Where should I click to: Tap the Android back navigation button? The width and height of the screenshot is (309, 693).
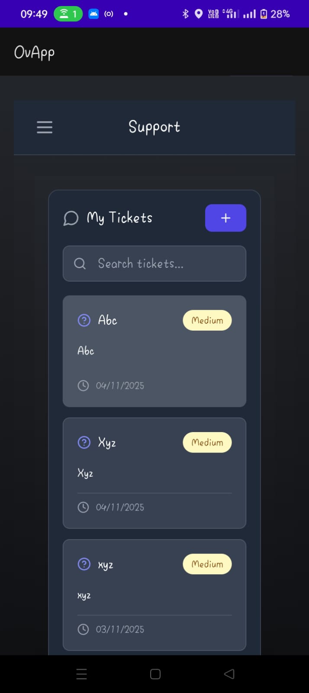pyautogui.click(x=229, y=673)
